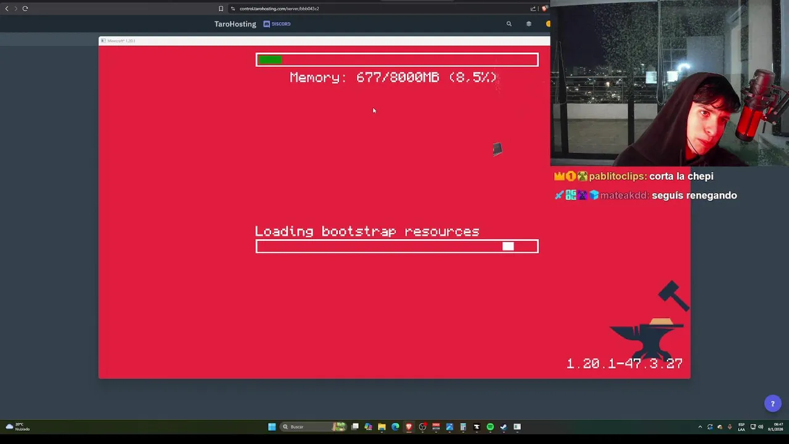Launch Microsoft Edge from taskbar
The width and height of the screenshot is (789, 444).
pos(395,427)
